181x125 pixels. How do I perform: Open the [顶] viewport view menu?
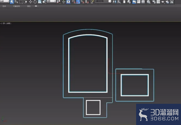4,23
